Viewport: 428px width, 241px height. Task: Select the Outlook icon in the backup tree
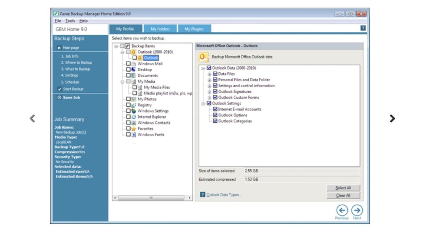pos(139,57)
